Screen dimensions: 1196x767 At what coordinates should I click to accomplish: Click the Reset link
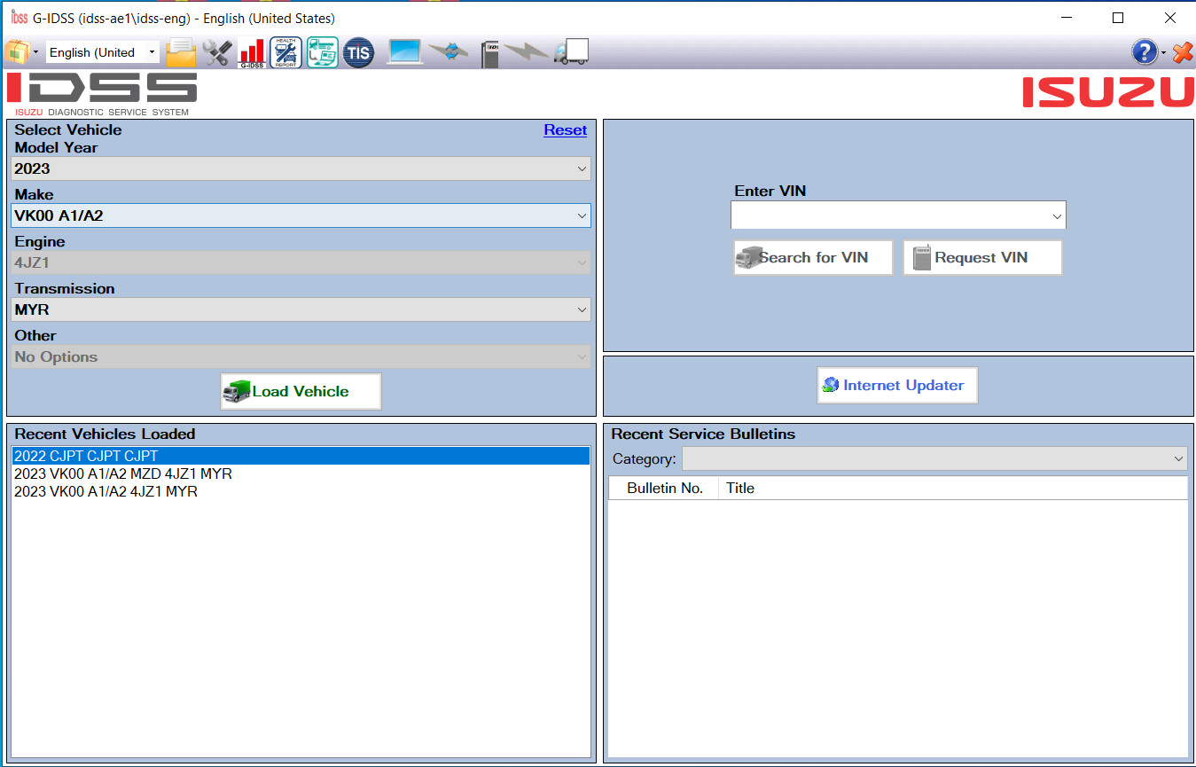coord(565,129)
